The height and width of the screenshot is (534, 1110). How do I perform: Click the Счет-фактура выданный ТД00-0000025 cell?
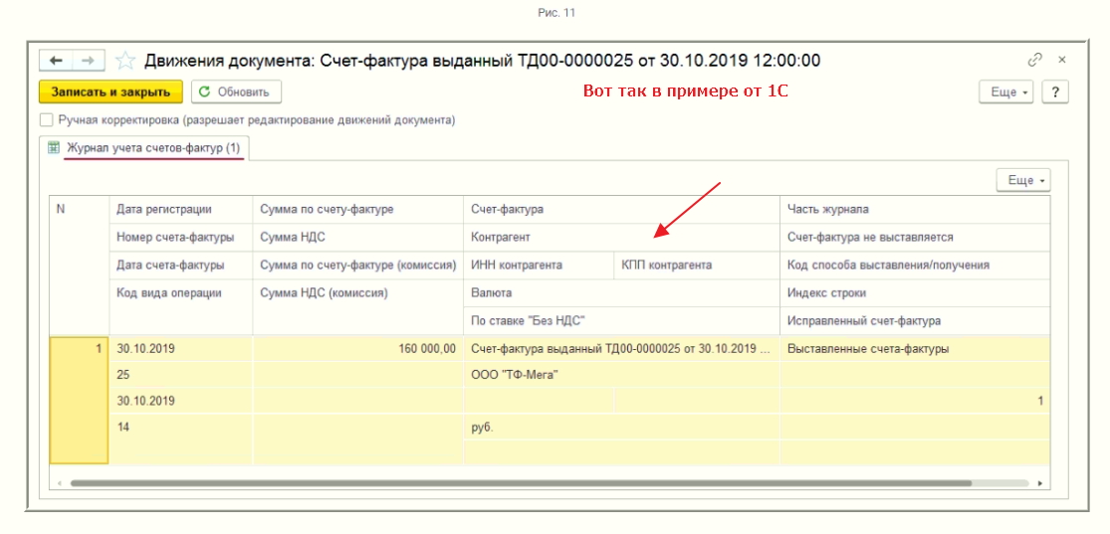619,349
